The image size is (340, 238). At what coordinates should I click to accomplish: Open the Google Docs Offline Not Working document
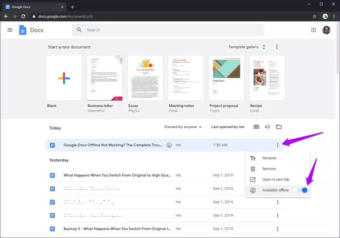coord(112,145)
